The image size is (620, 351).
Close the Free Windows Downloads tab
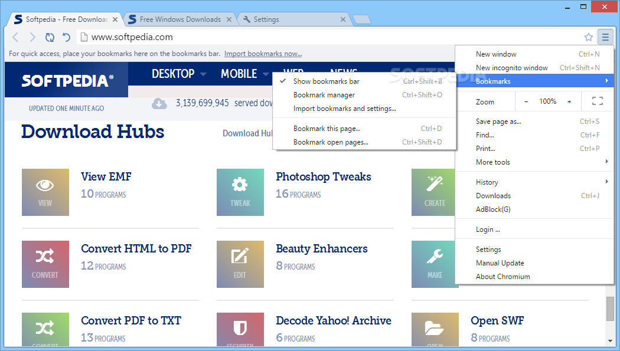pos(229,19)
